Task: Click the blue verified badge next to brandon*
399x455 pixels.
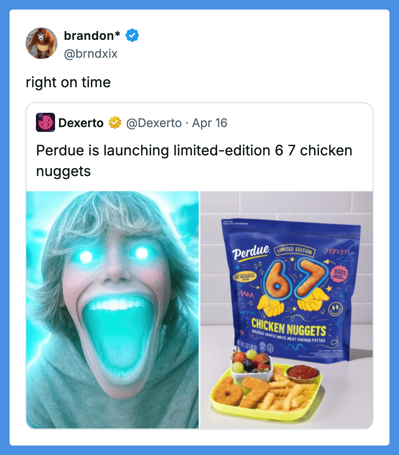Action: [132, 35]
